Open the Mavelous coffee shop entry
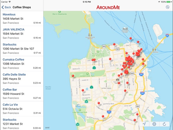This screenshot has height=130, width=173. pyautogui.click(x=22, y=19)
